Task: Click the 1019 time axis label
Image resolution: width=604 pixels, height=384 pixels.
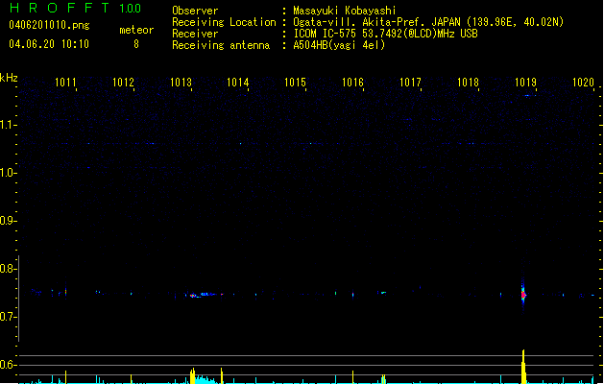Action: coord(526,83)
